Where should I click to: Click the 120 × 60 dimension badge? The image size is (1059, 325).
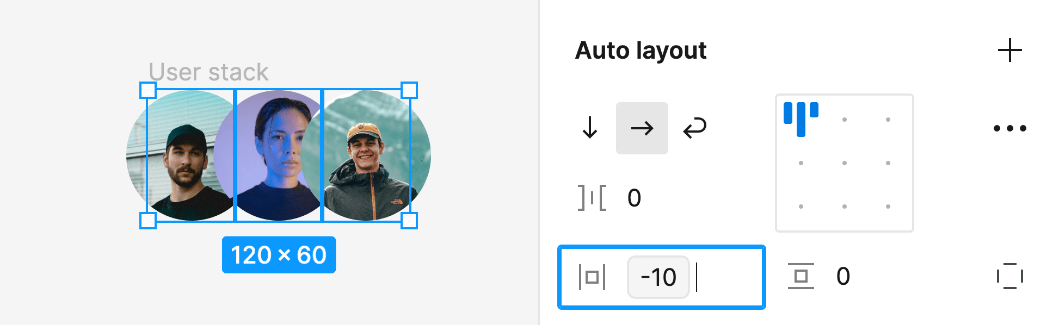[279, 254]
